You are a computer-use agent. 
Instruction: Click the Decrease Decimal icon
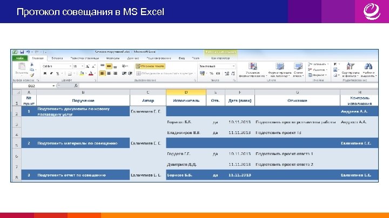(233, 73)
